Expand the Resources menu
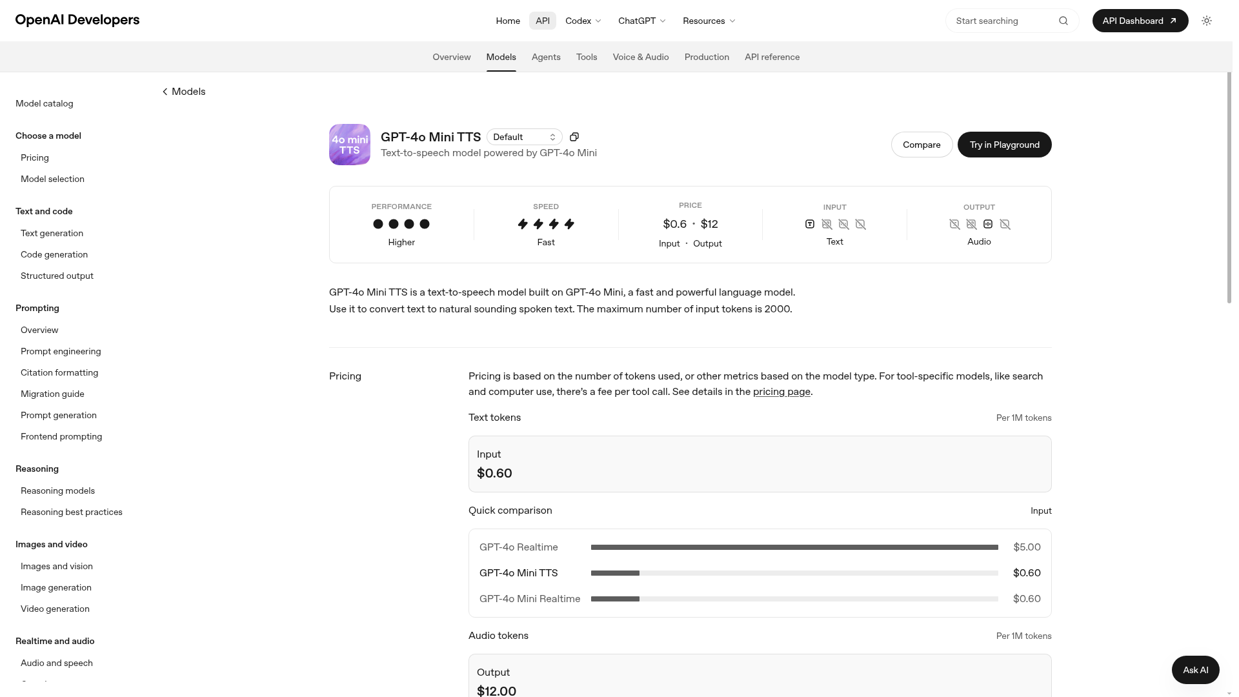1239x697 pixels. [x=709, y=21]
